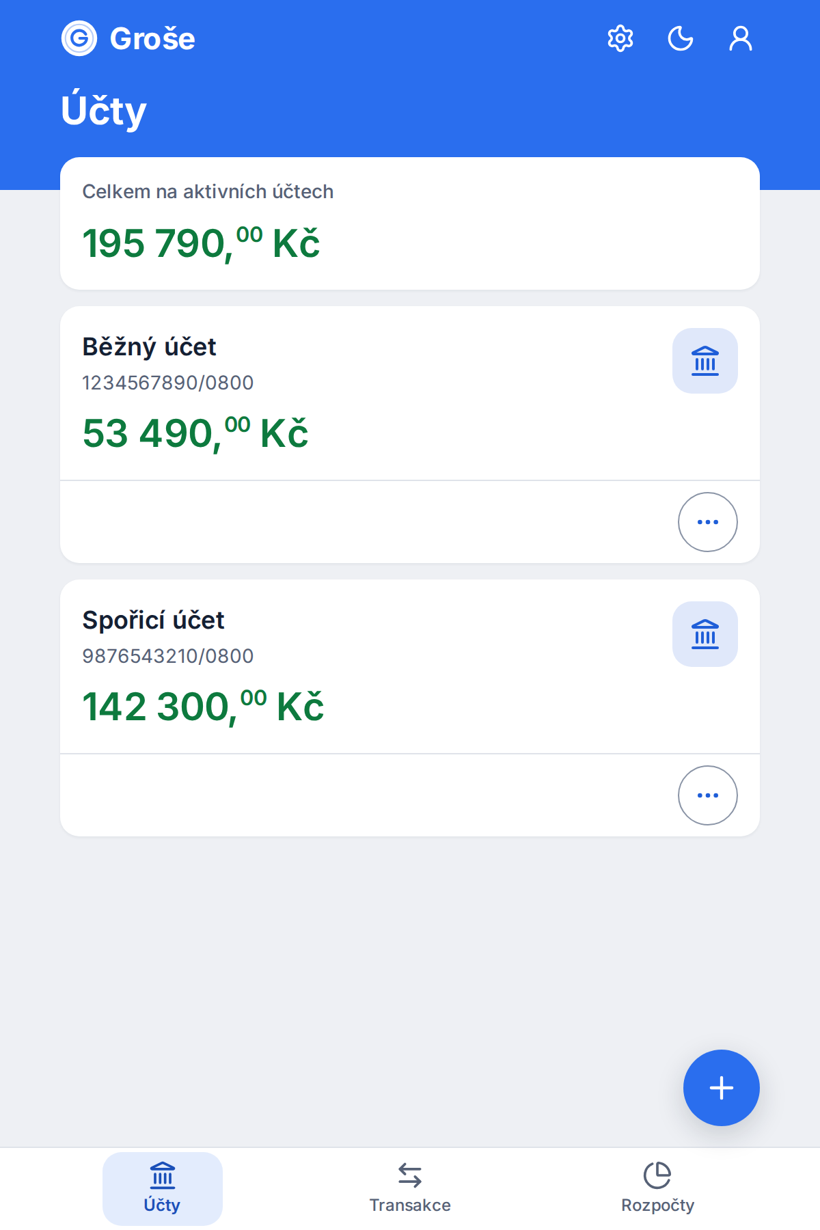Click bank icon on Běžný účet card

705,361
